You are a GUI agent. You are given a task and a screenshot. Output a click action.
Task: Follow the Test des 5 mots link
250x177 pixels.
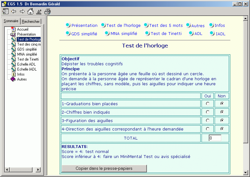[x=166, y=25]
